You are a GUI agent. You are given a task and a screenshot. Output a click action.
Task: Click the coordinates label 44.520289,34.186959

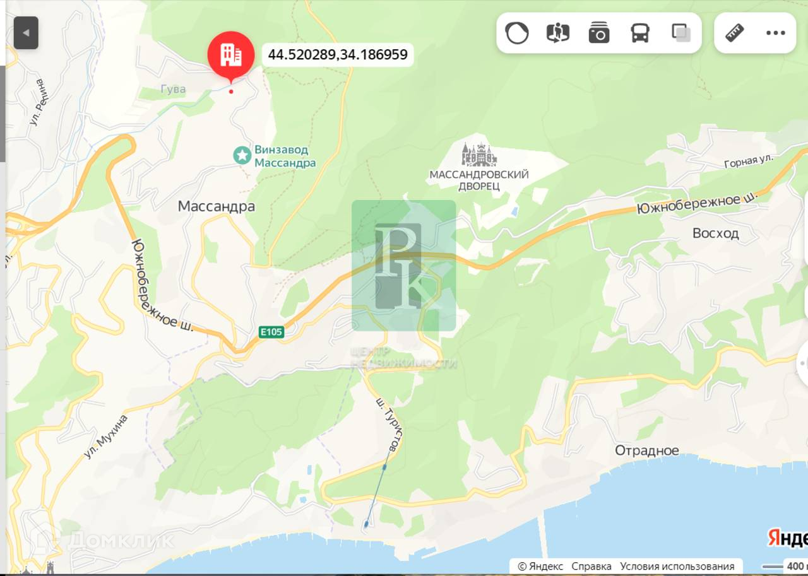point(338,55)
